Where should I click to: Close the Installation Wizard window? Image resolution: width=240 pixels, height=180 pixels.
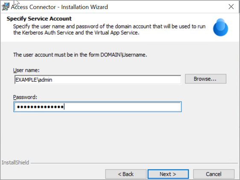coord(231,7)
